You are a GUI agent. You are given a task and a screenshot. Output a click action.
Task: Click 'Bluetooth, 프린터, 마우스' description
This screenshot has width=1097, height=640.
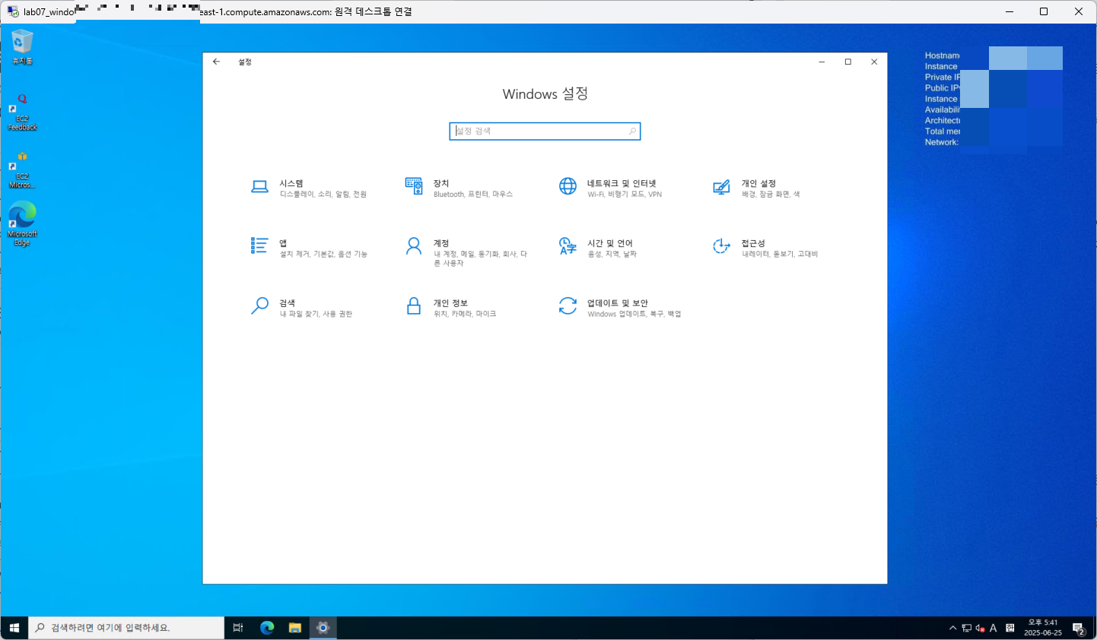[x=473, y=195]
